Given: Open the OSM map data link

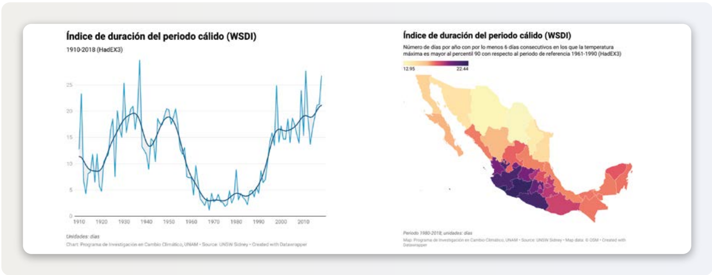Looking at the screenshot, I should click(x=594, y=240).
